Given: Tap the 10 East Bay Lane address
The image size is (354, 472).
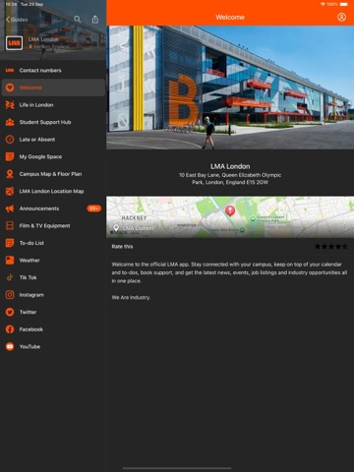Looking at the screenshot, I should [x=230, y=179].
